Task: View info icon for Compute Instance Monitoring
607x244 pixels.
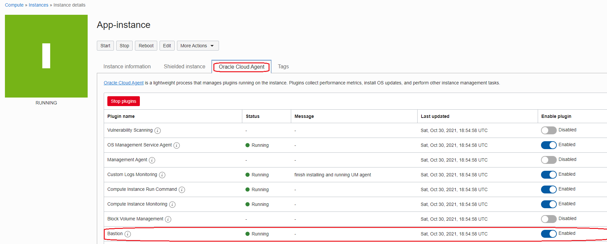Action: click(x=172, y=205)
